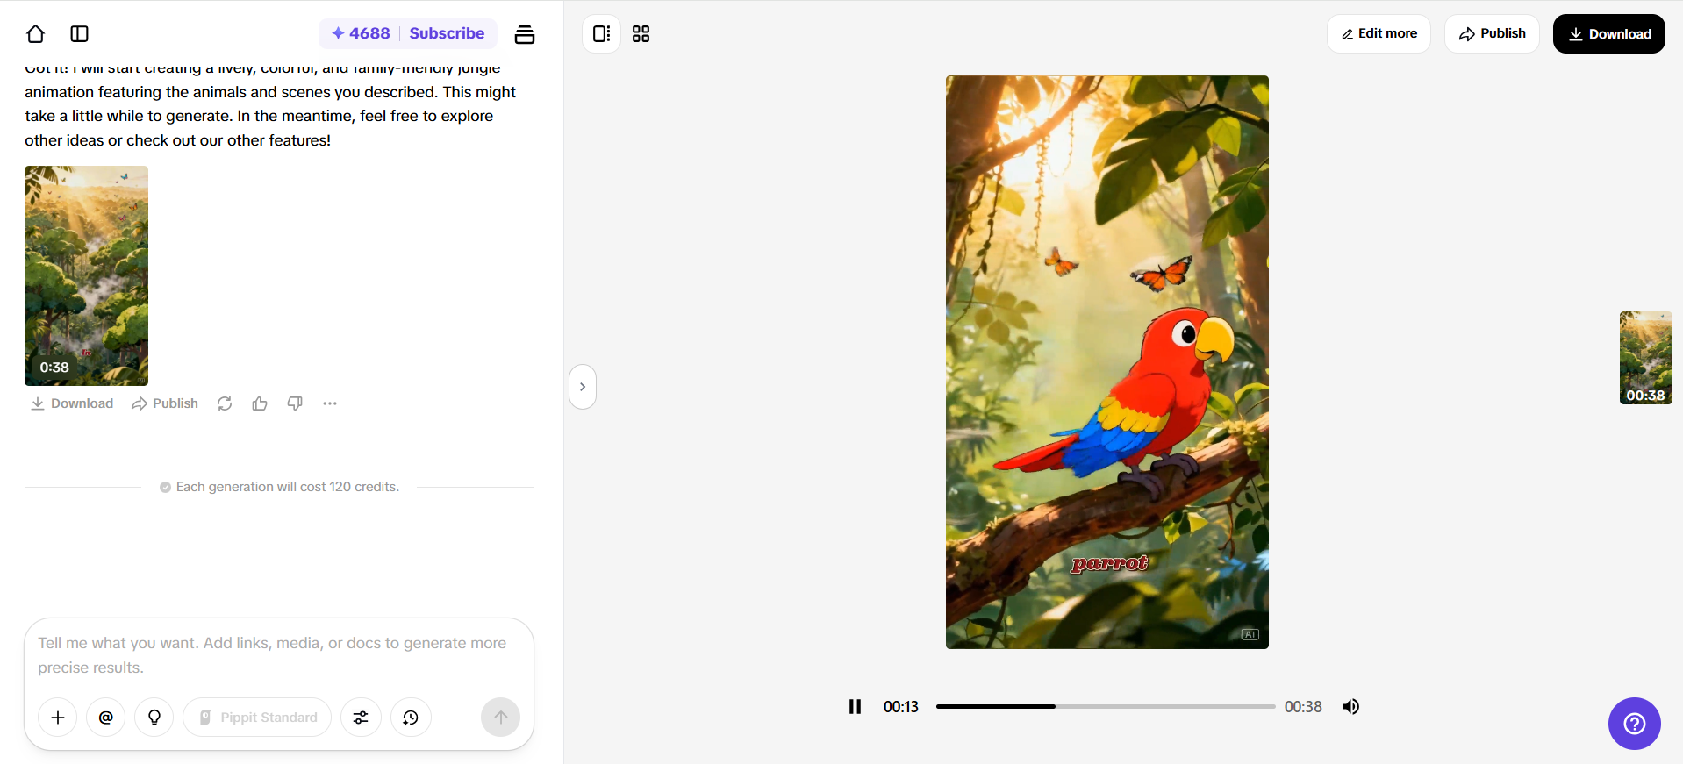
Task: Insert a mention with @ button
Action: [106, 718]
